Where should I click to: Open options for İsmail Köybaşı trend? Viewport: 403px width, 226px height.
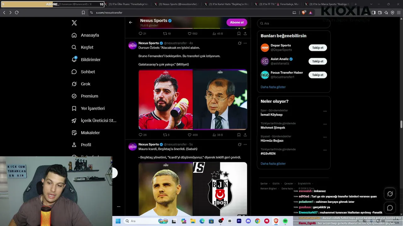pyautogui.click(x=325, y=111)
